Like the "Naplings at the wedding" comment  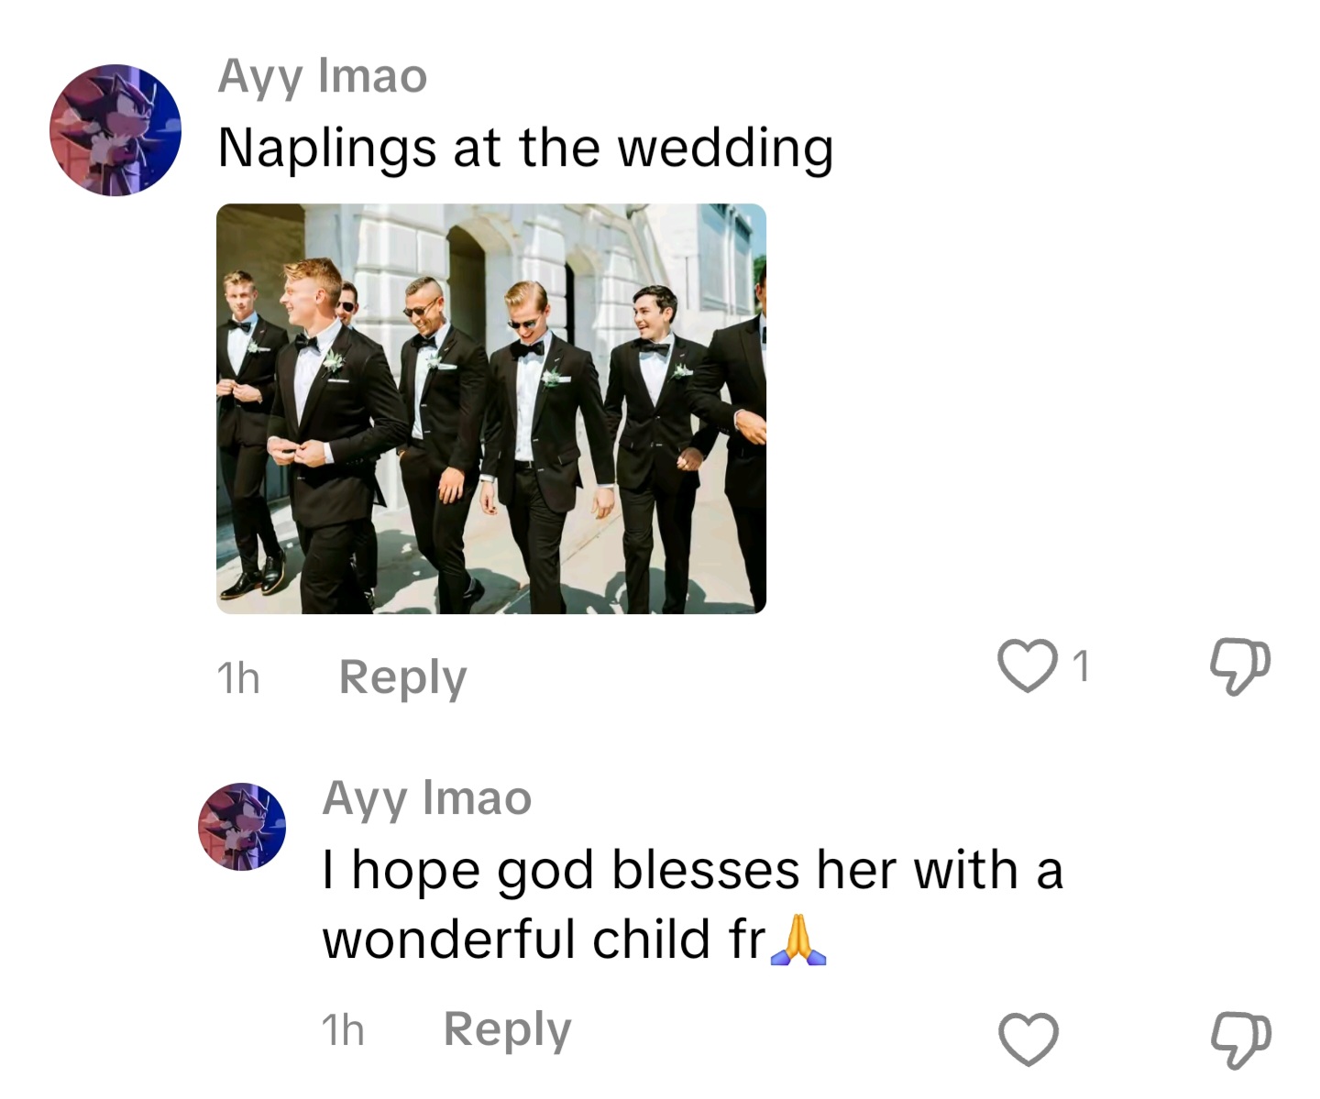[x=1027, y=666]
